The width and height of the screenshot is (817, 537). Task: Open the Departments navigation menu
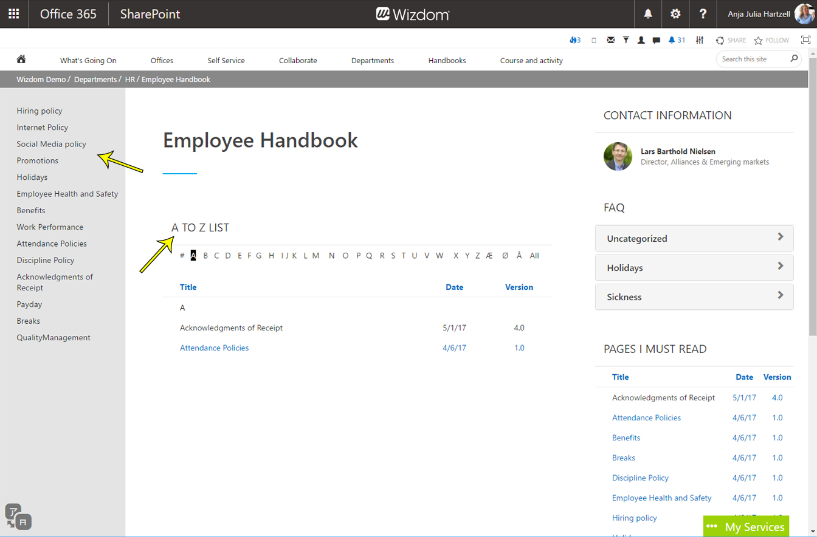point(373,60)
